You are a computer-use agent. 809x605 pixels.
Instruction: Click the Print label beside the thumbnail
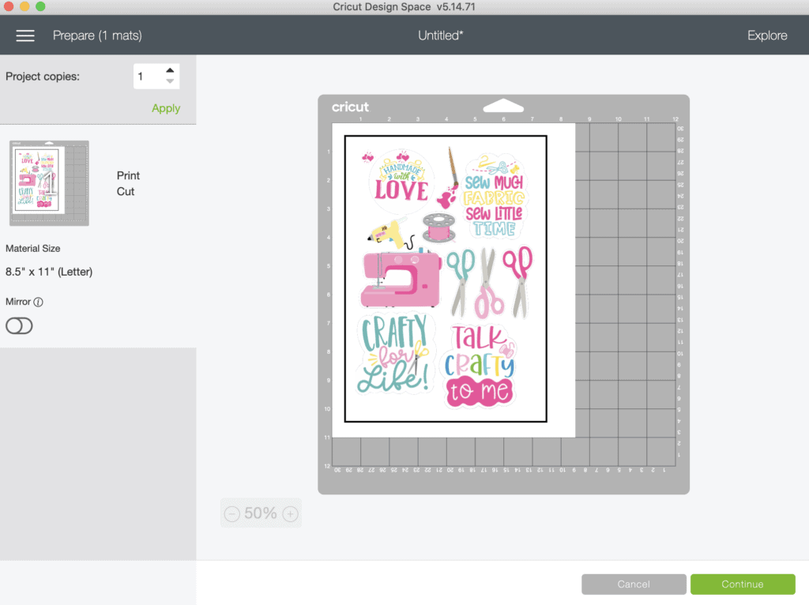pos(128,175)
